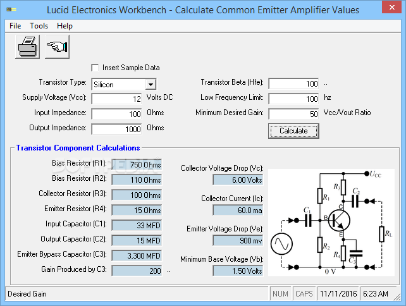Open the Transistor Type dropdown arrow
The width and height of the screenshot is (406, 306).
coord(151,84)
